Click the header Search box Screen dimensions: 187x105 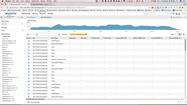point(156,14)
